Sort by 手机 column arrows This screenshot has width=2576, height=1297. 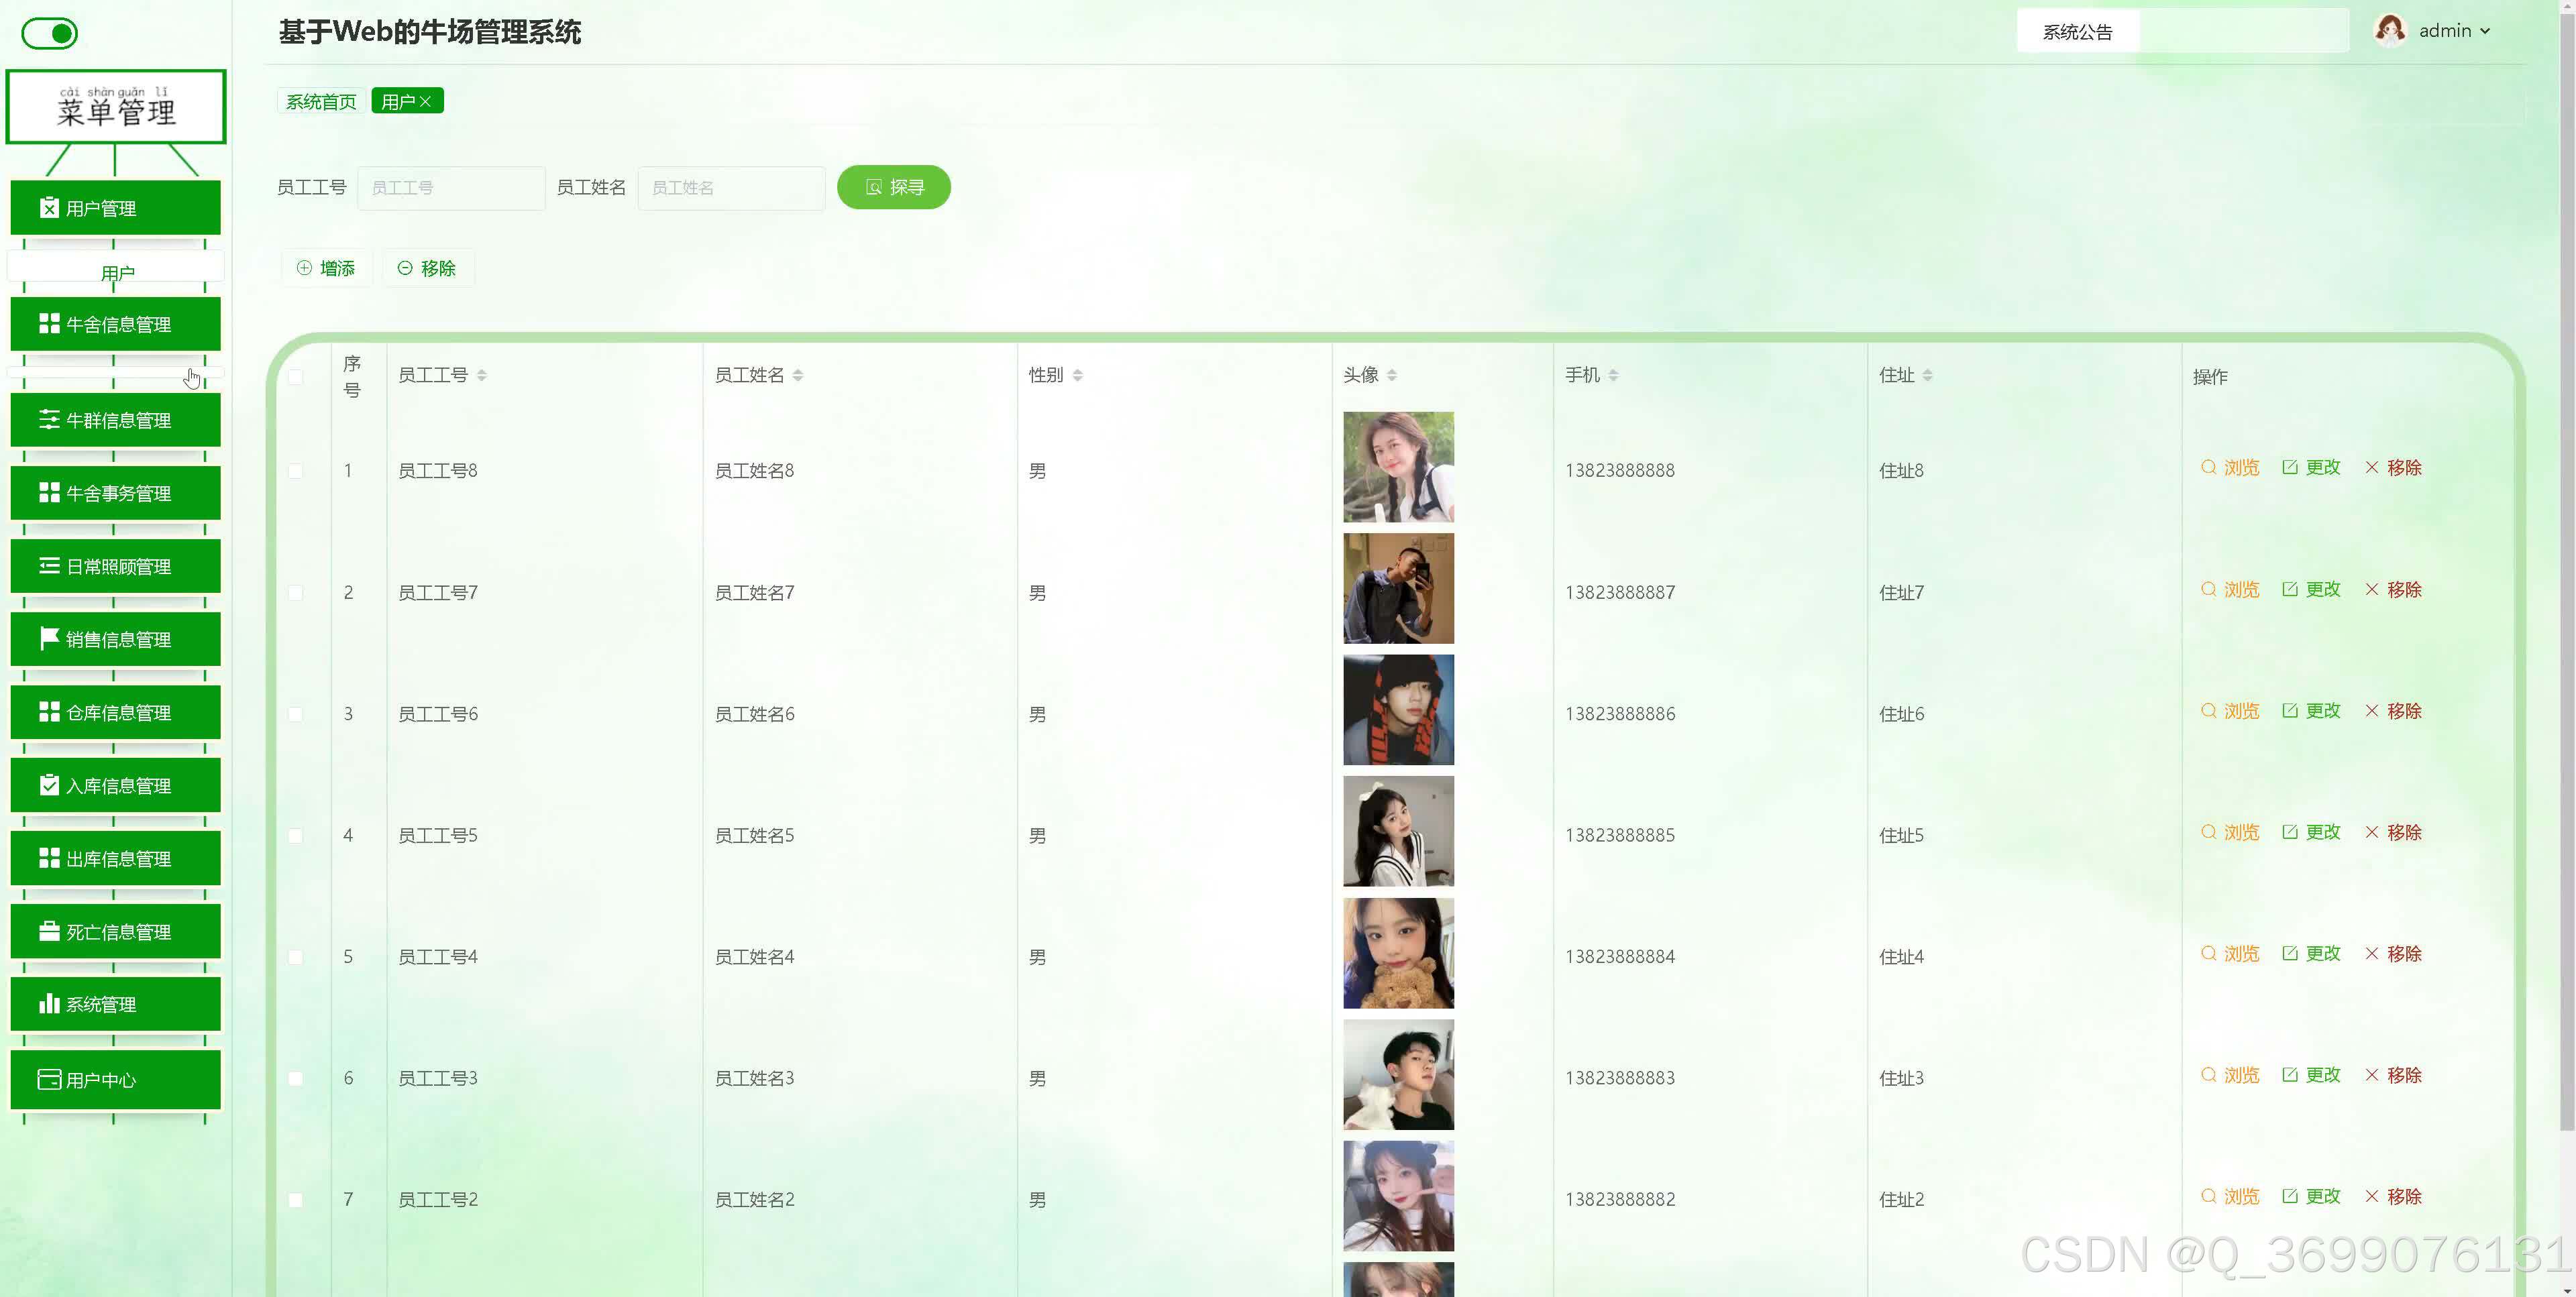click(x=1613, y=375)
